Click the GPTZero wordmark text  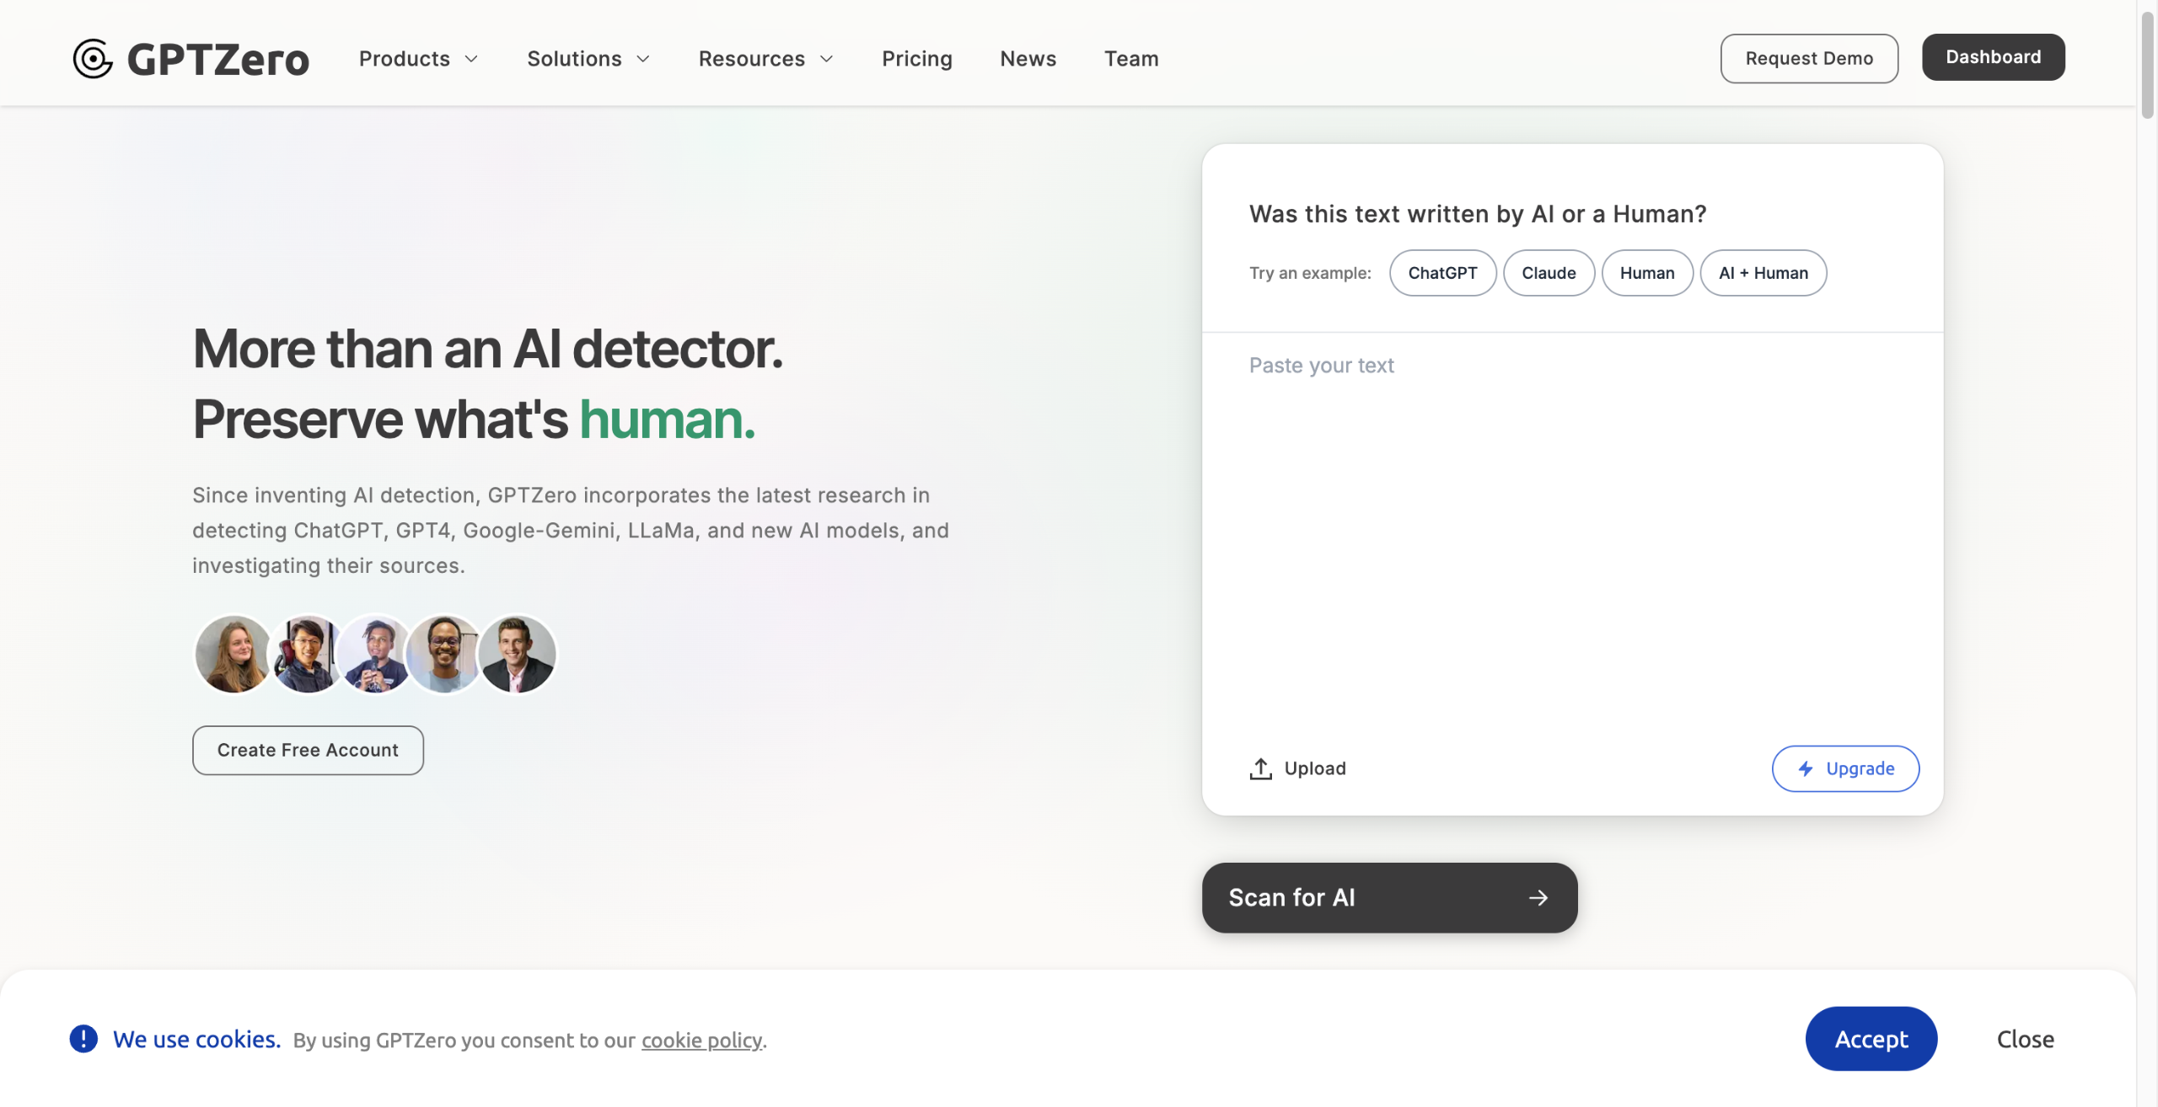coord(218,59)
